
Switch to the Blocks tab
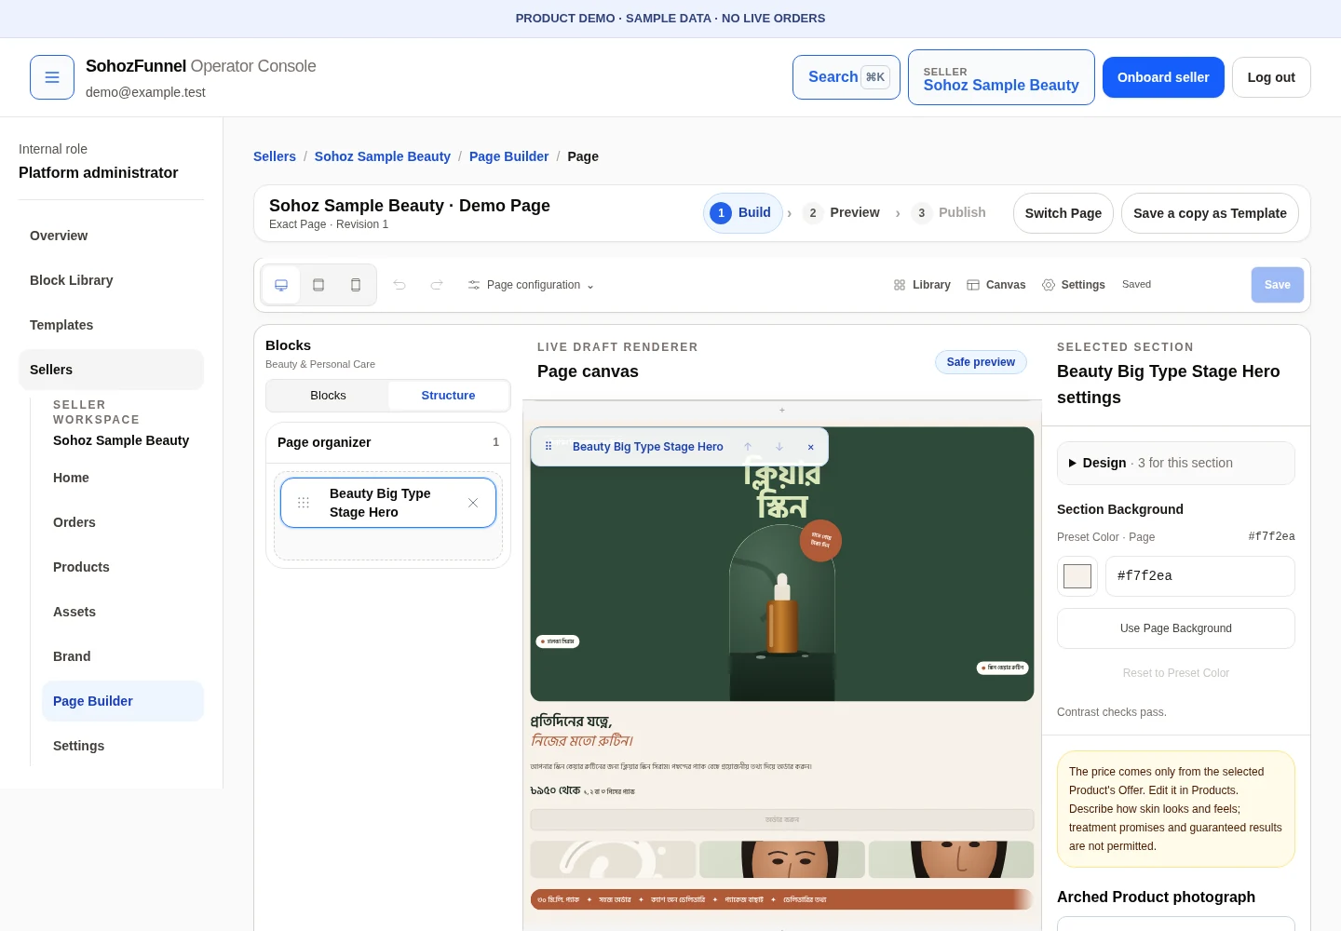click(x=328, y=396)
